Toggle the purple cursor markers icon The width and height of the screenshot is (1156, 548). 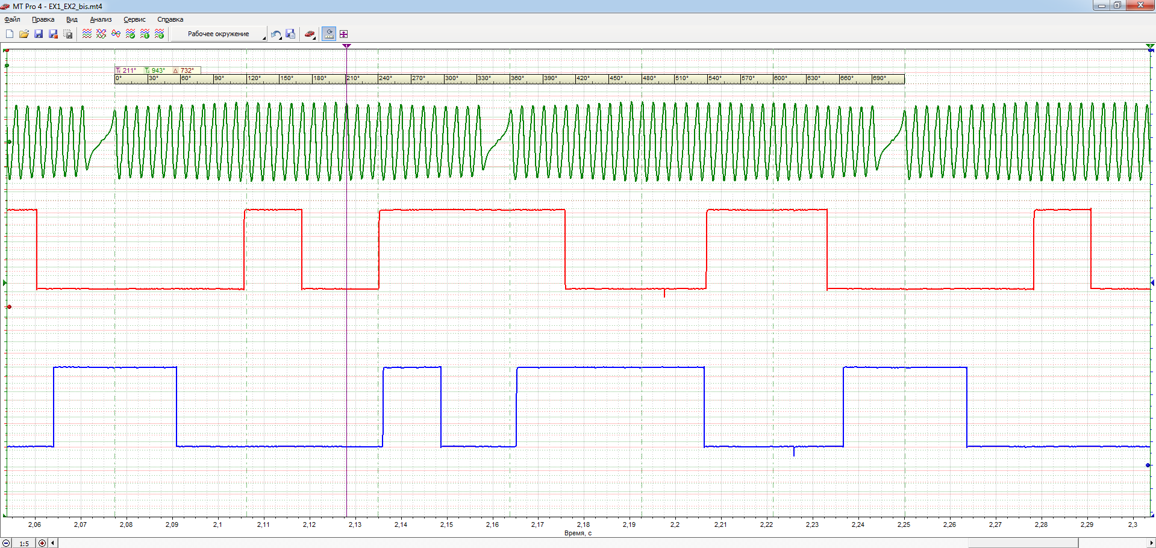[344, 34]
